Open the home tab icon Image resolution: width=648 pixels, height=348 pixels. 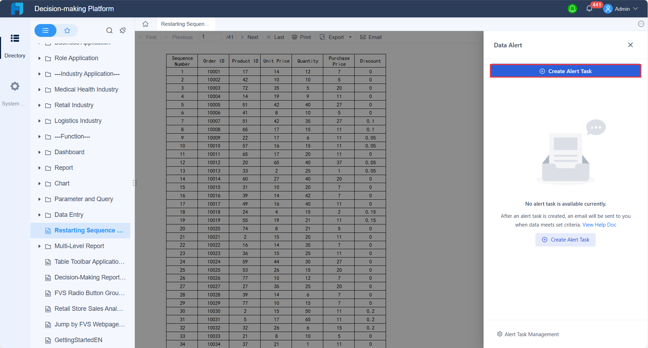coord(145,24)
